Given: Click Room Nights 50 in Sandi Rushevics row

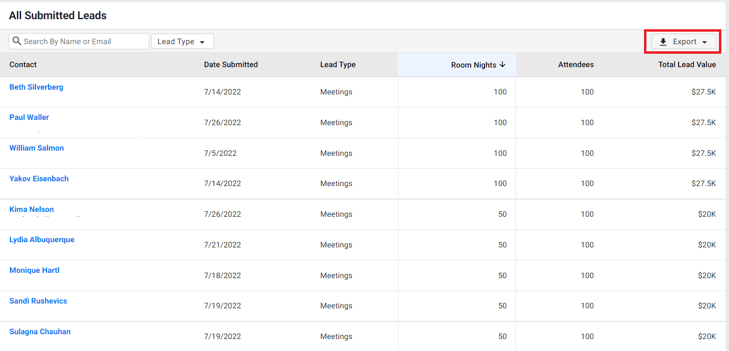Looking at the screenshot, I should [502, 305].
